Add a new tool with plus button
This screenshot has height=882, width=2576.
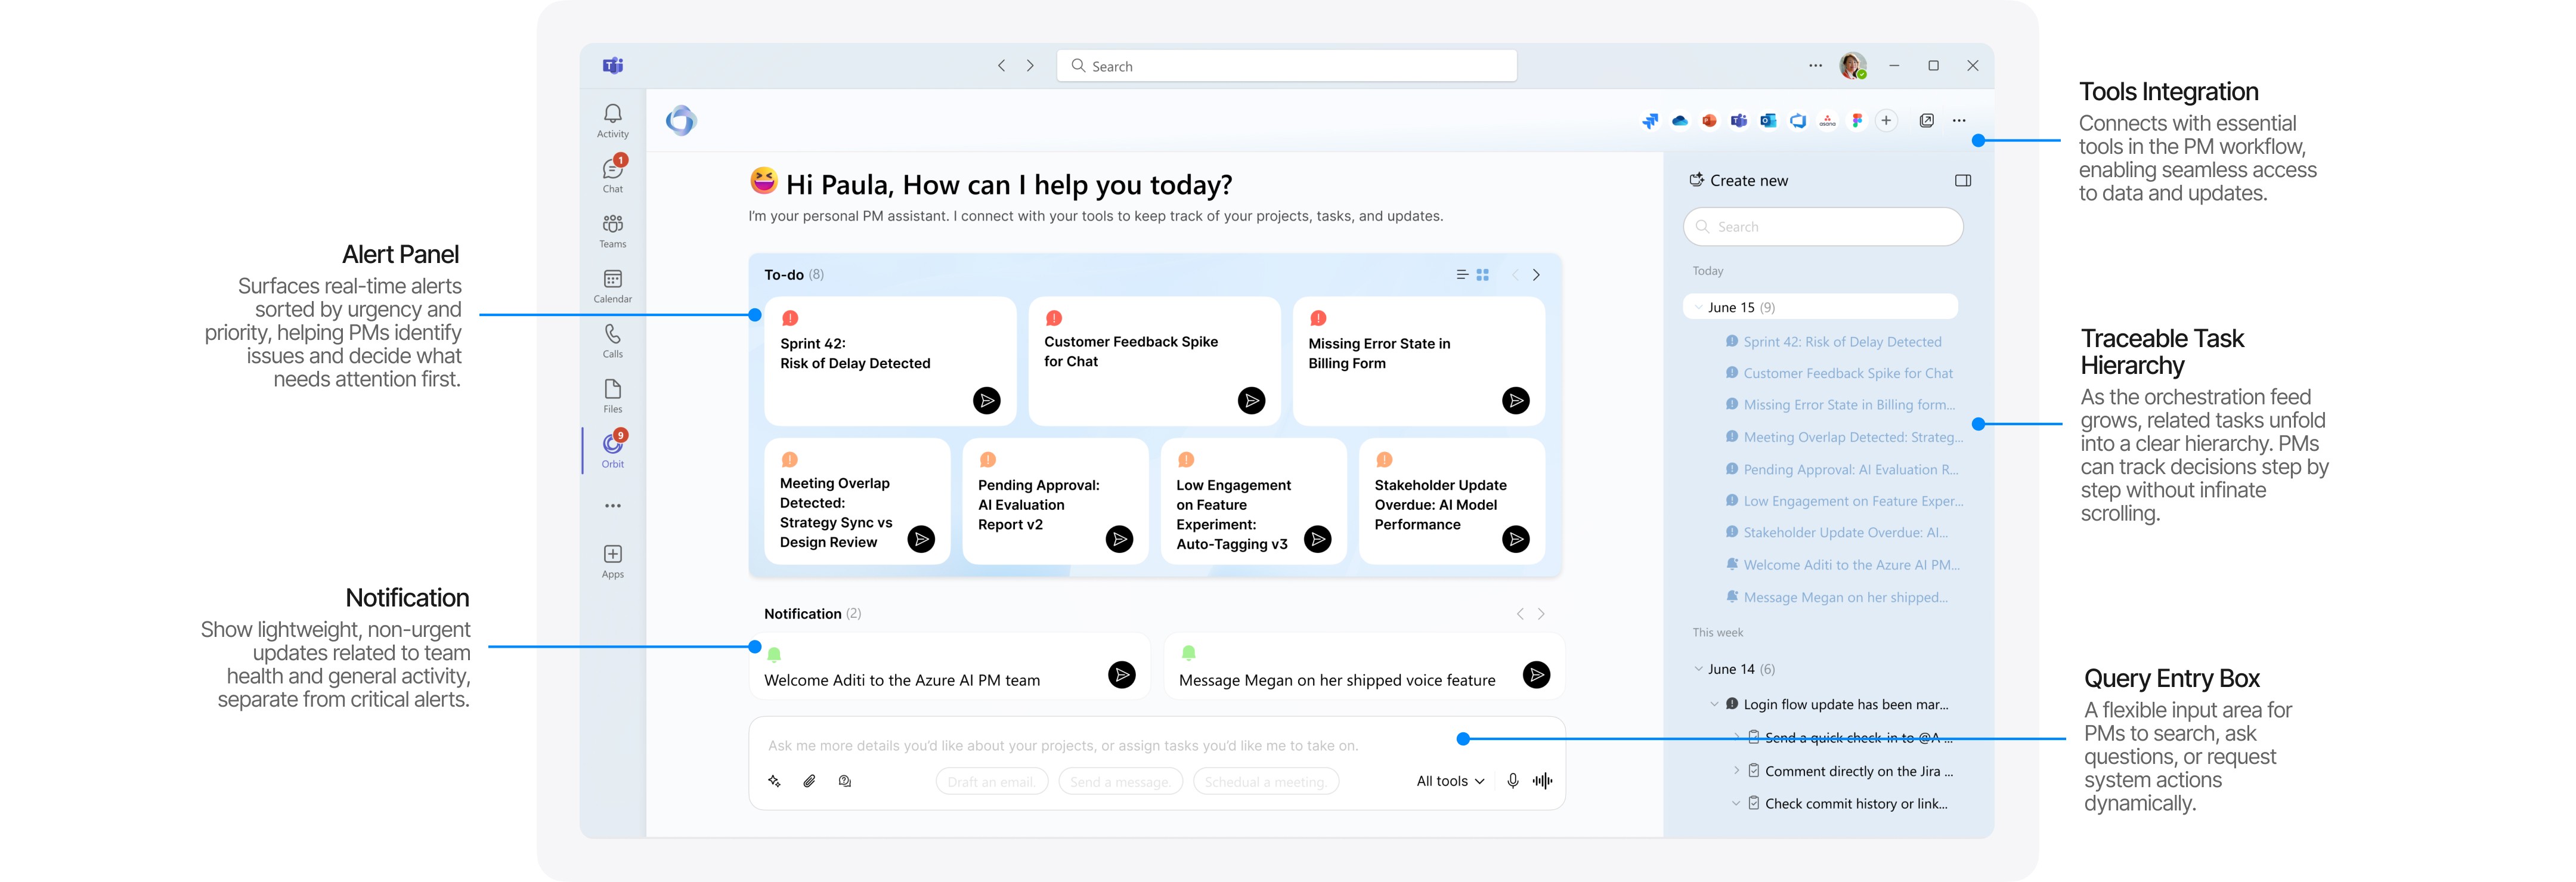pos(1886,121)
